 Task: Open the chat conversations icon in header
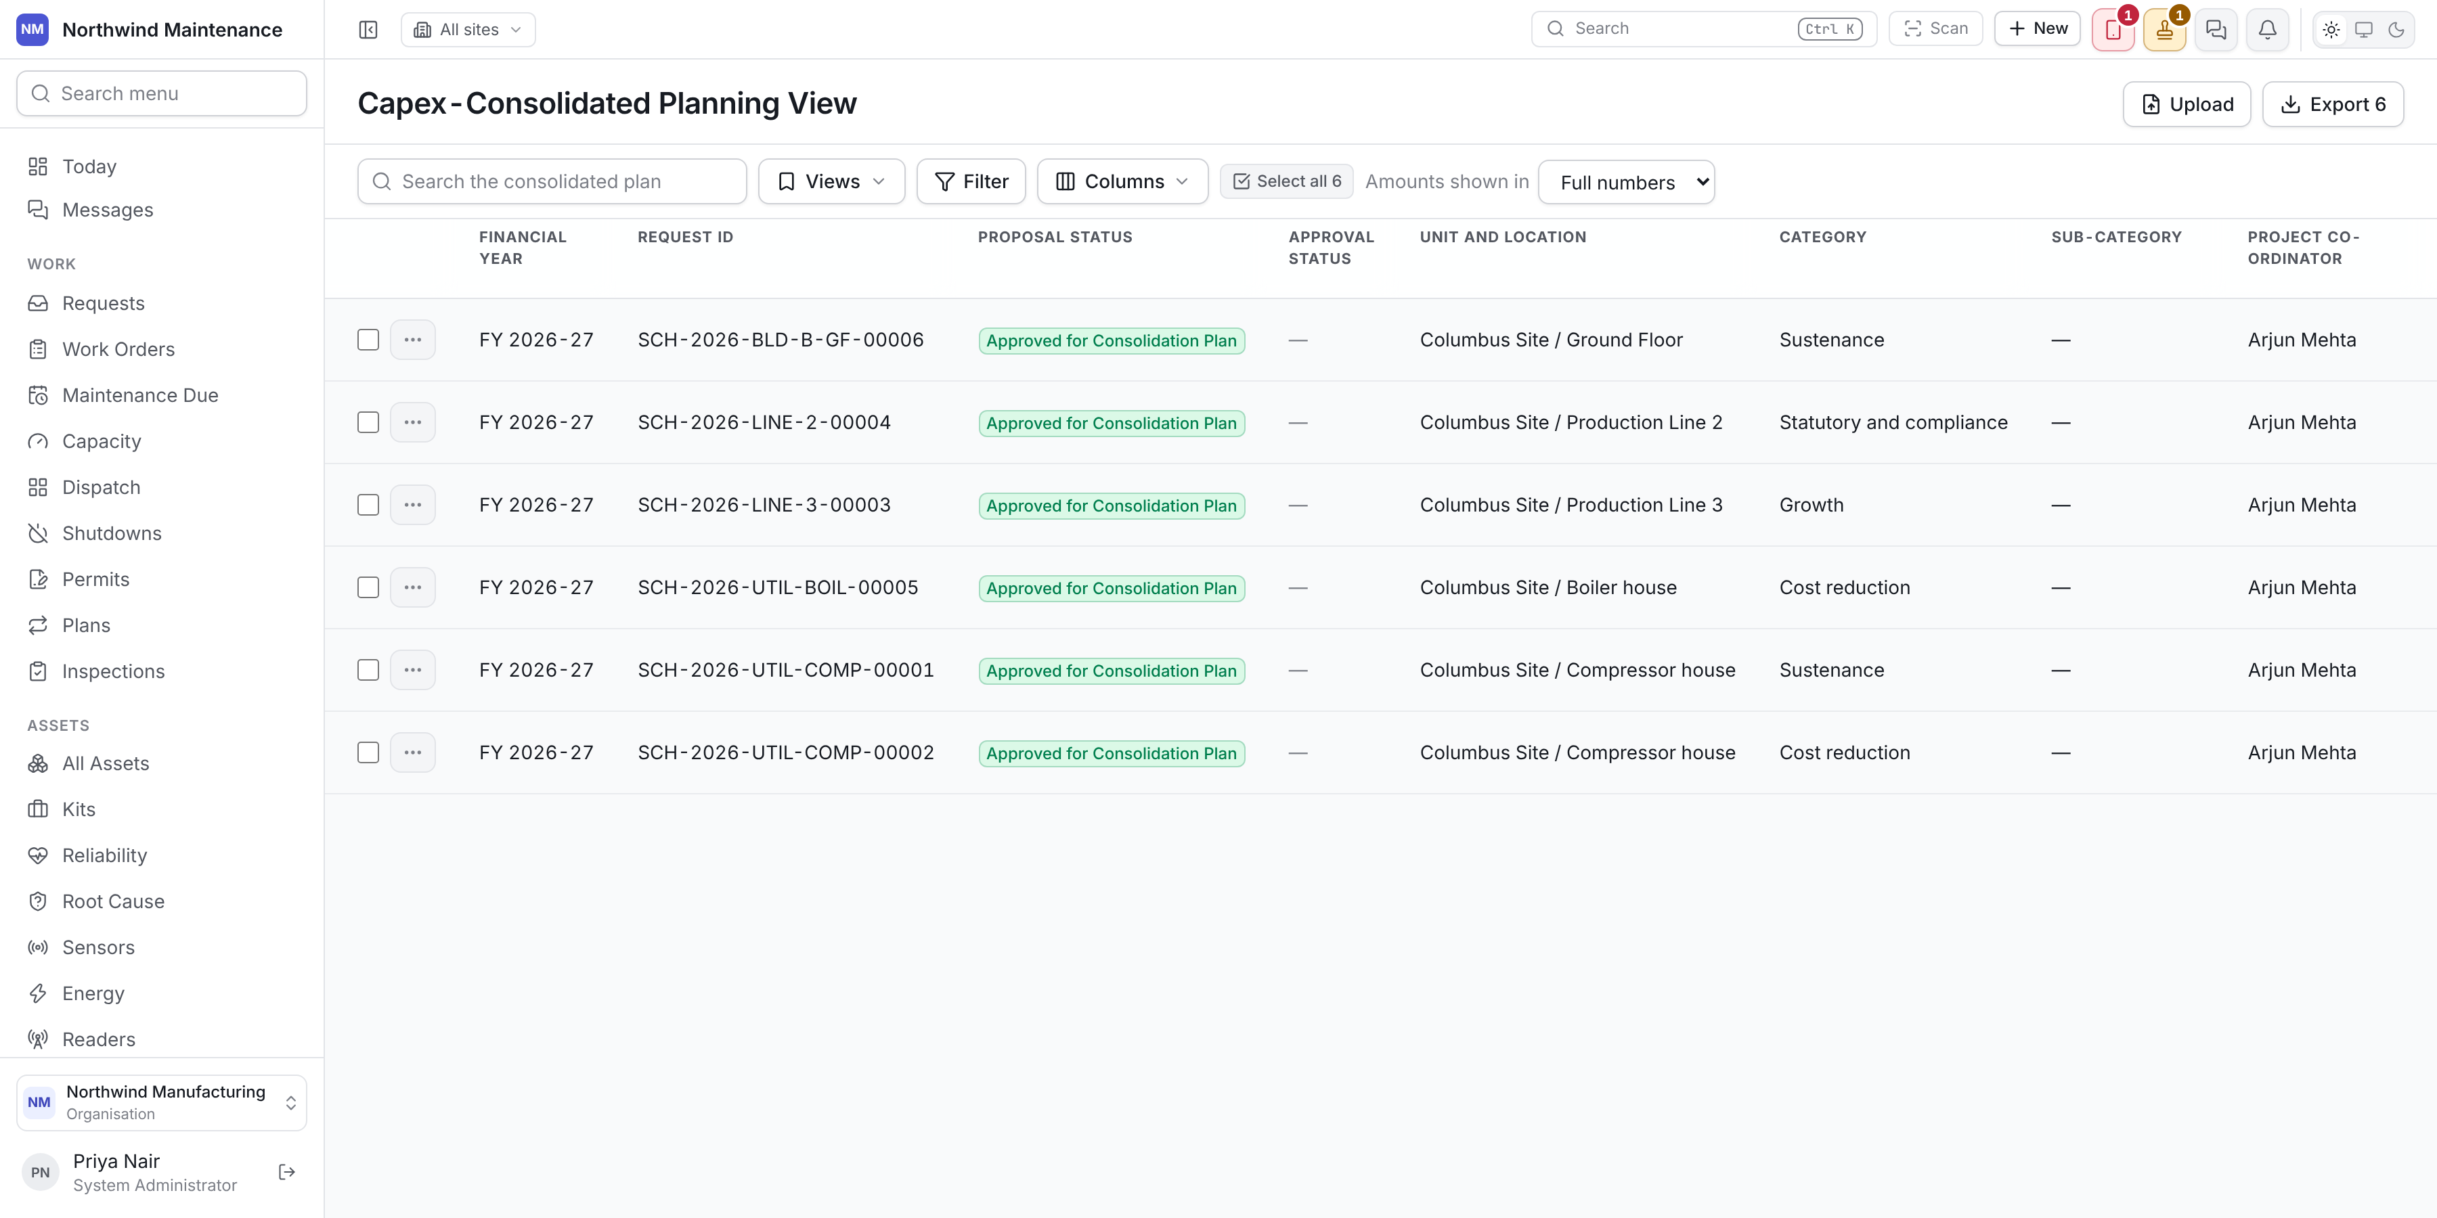click(2216, 29)
